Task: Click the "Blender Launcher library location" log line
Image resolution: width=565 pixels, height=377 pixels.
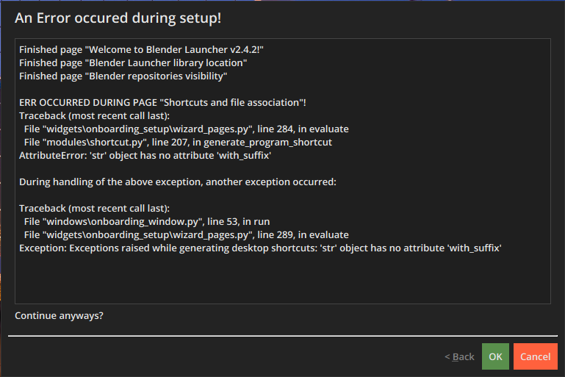Action: [133, 62]
